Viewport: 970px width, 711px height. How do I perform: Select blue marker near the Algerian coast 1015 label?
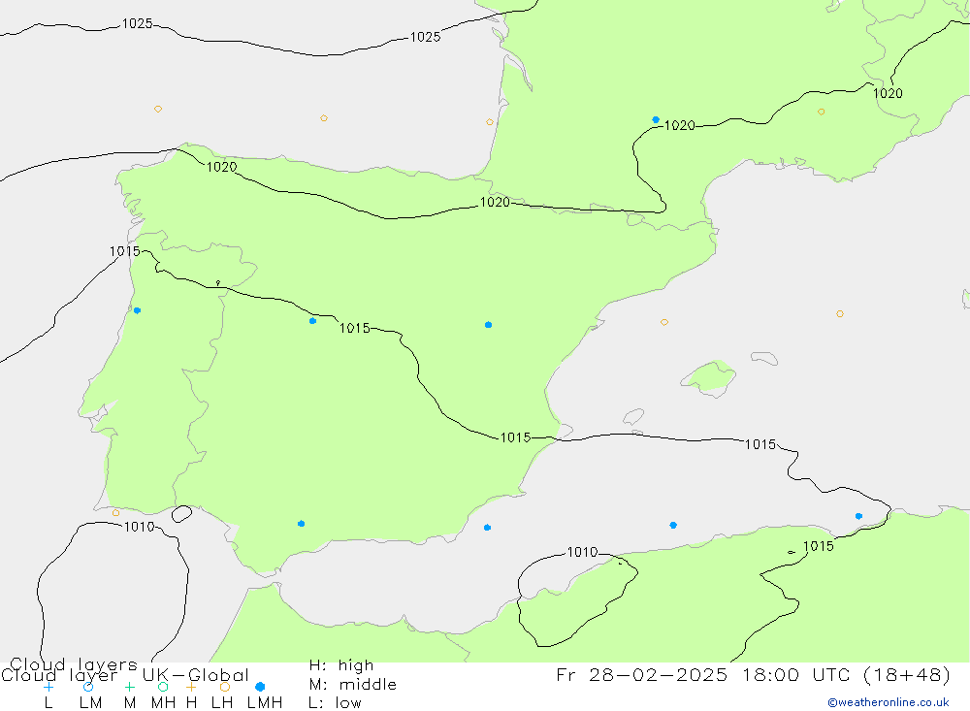[x=858, y=516]
